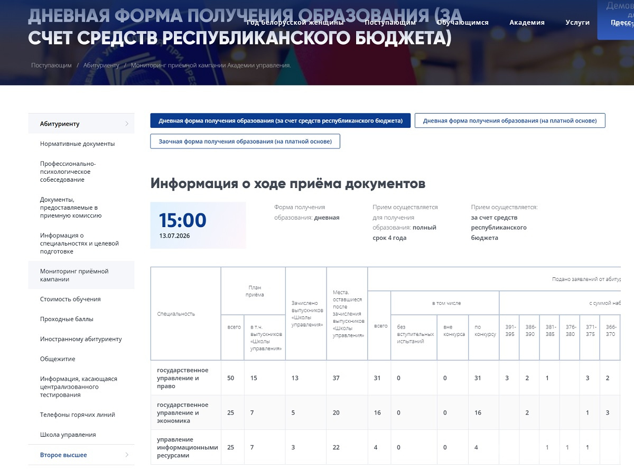This screenshot has width=634, height=469.
Task: Open the Поступающим navigation menu
Action: click(x=390, y=22)
